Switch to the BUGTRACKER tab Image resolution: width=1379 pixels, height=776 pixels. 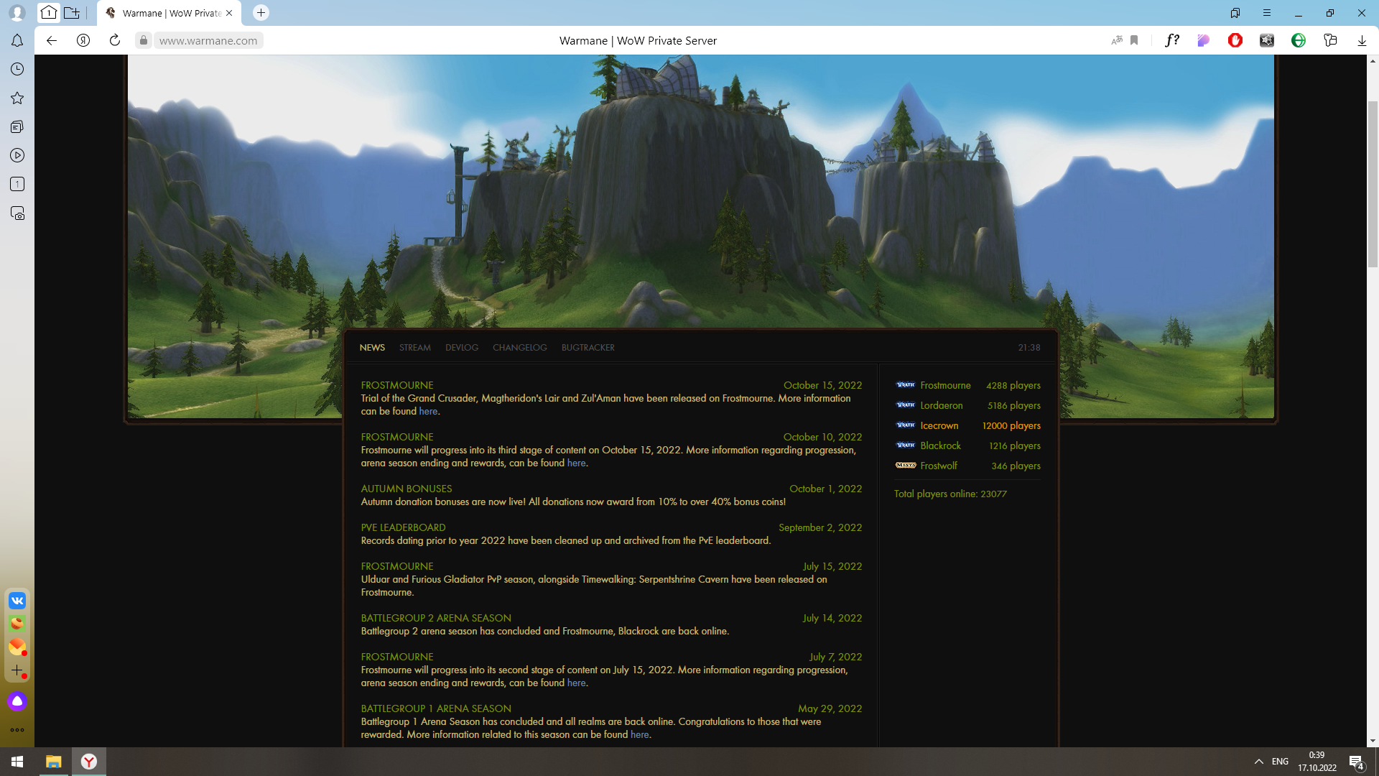click(x=588, y=348)
